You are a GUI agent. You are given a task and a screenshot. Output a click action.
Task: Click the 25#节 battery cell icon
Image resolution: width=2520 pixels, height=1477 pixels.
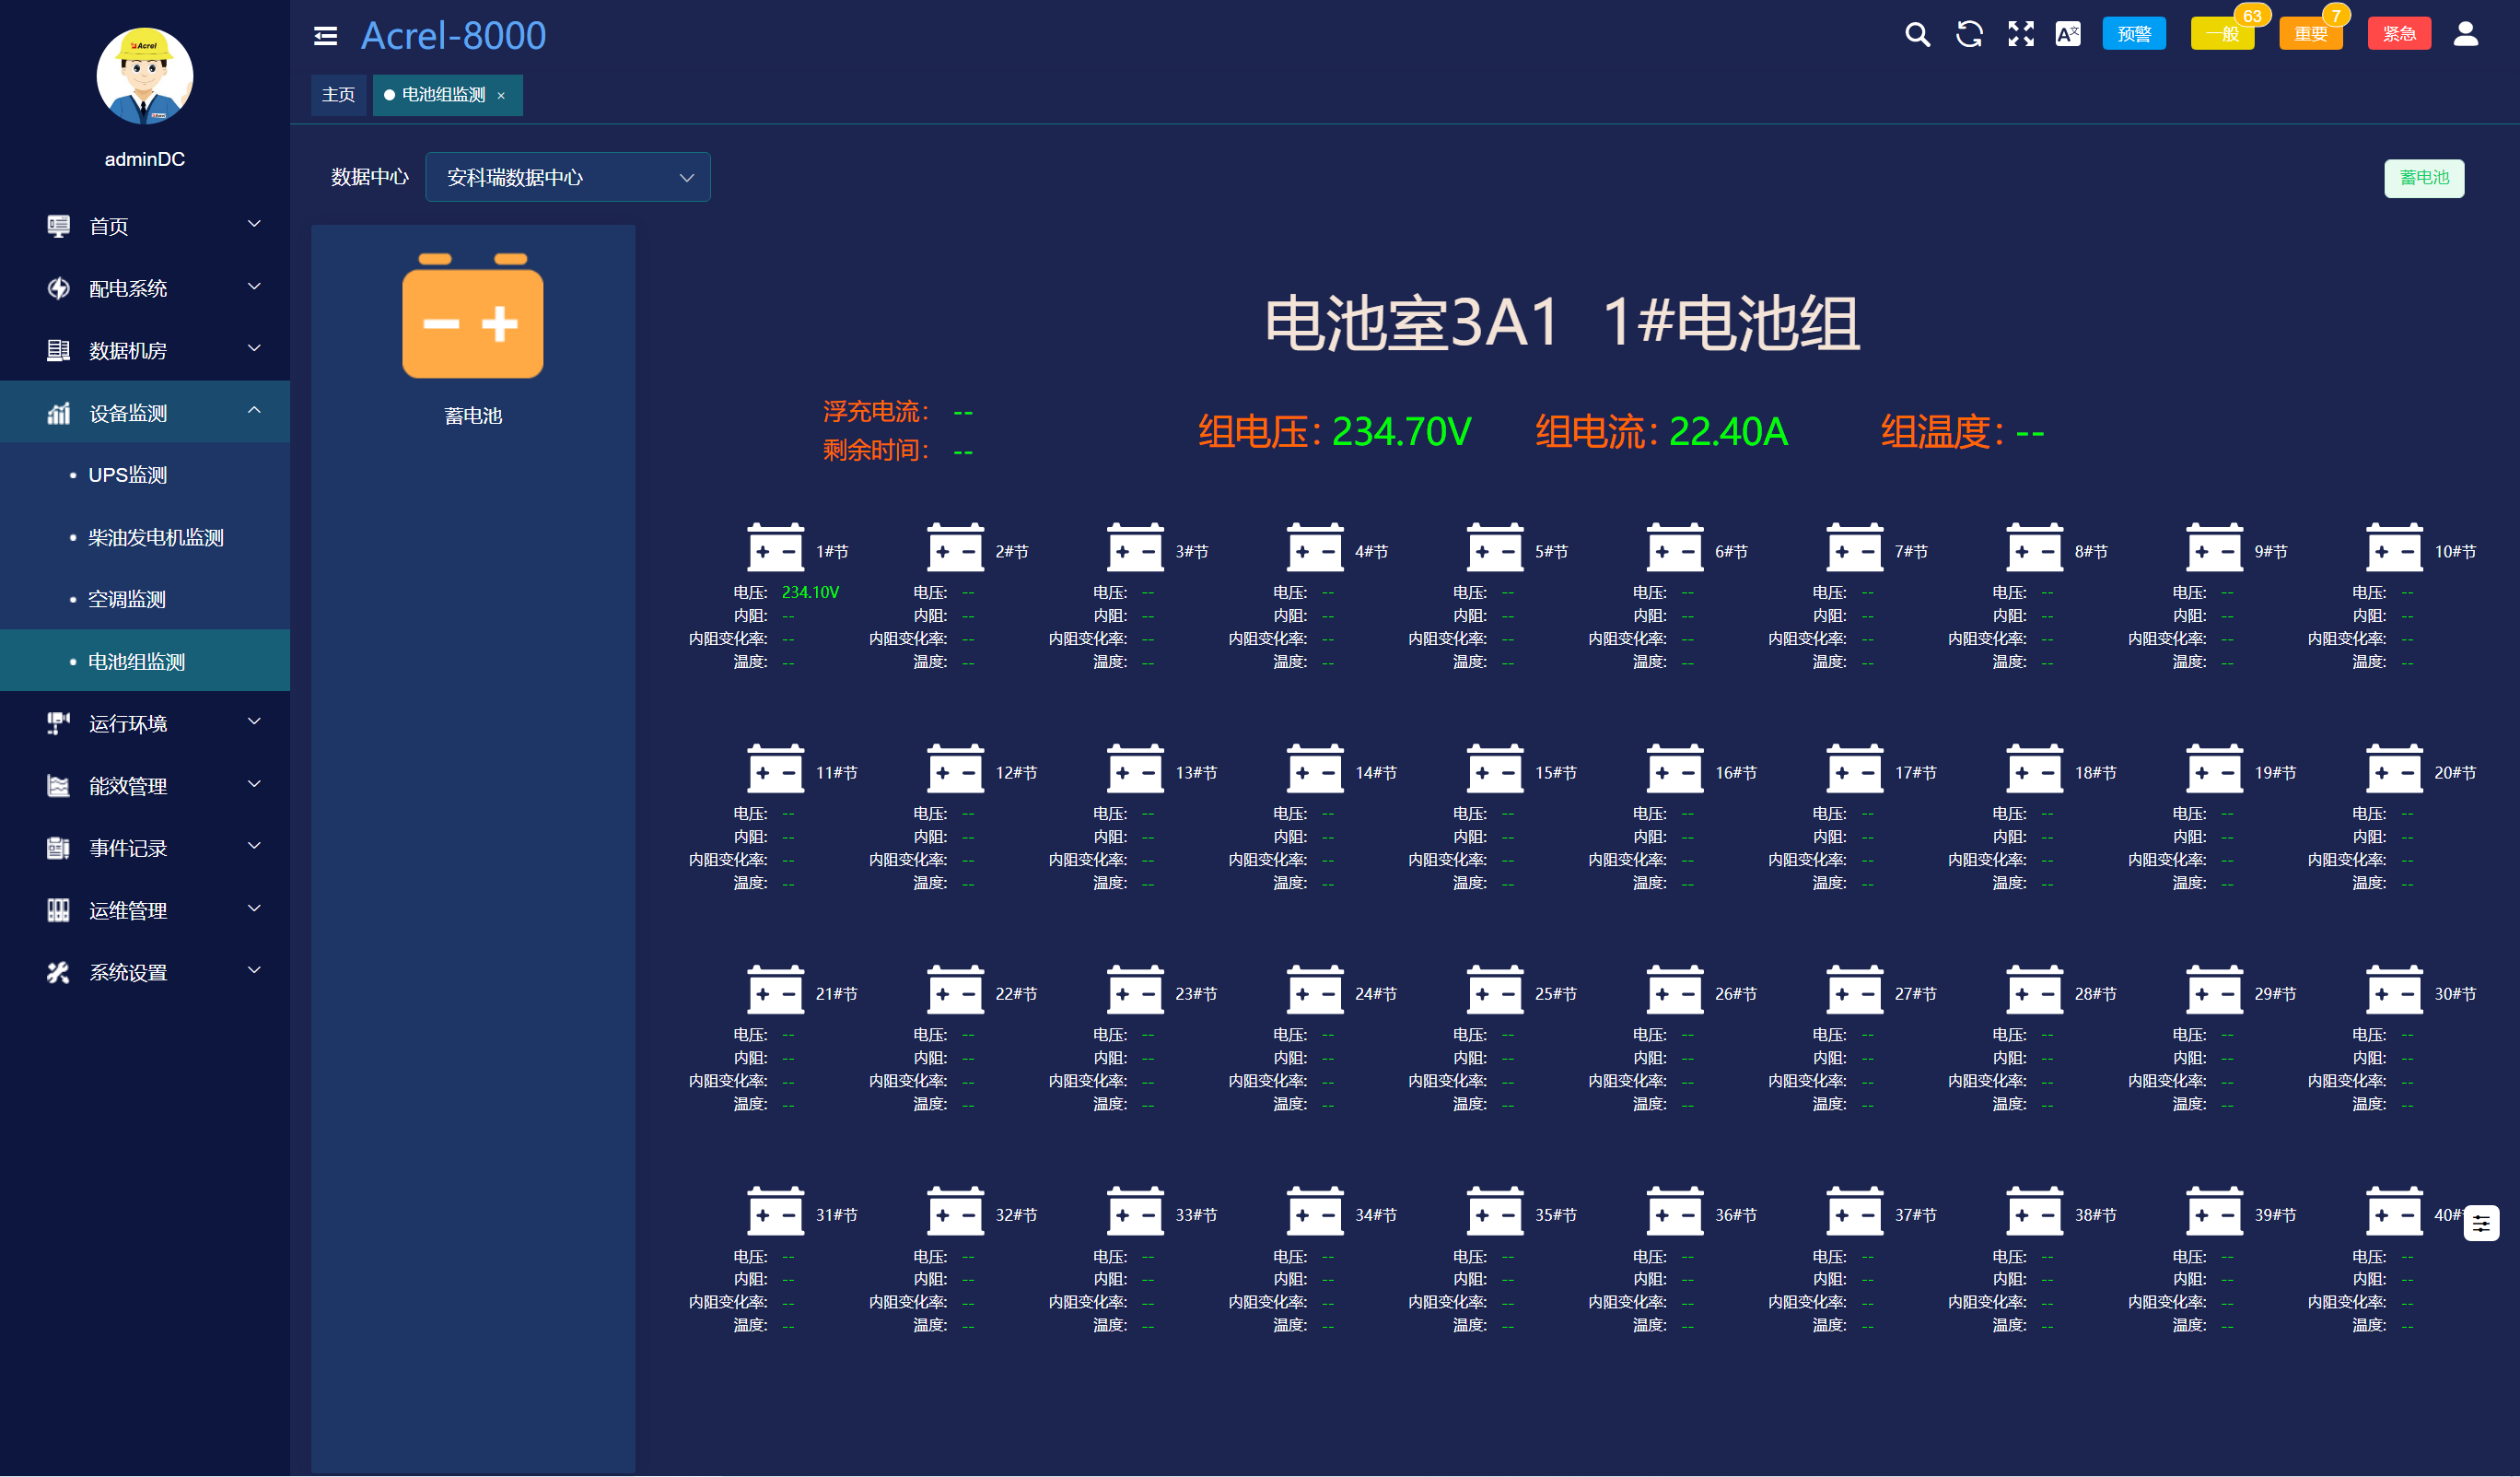coord(1494,991)
